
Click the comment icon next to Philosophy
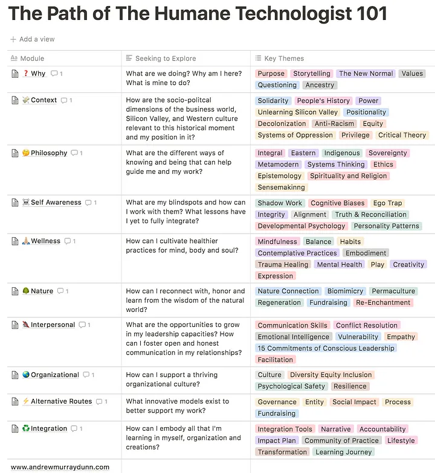click(x=75, y=153)
